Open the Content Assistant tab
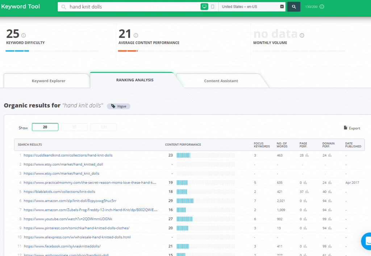371x256 pixels. coord(221,81)
